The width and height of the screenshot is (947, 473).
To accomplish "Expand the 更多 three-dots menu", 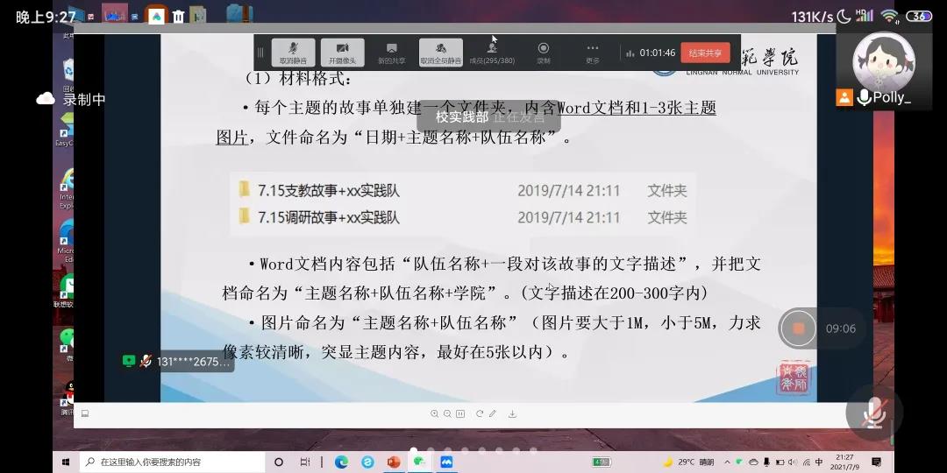I will [593, 53].
